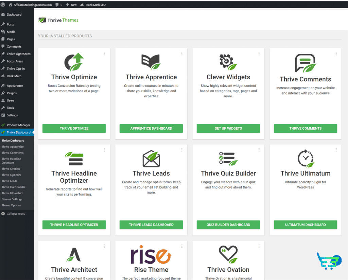Open options menu on Thrive Ultimatum card

(336, 150)
